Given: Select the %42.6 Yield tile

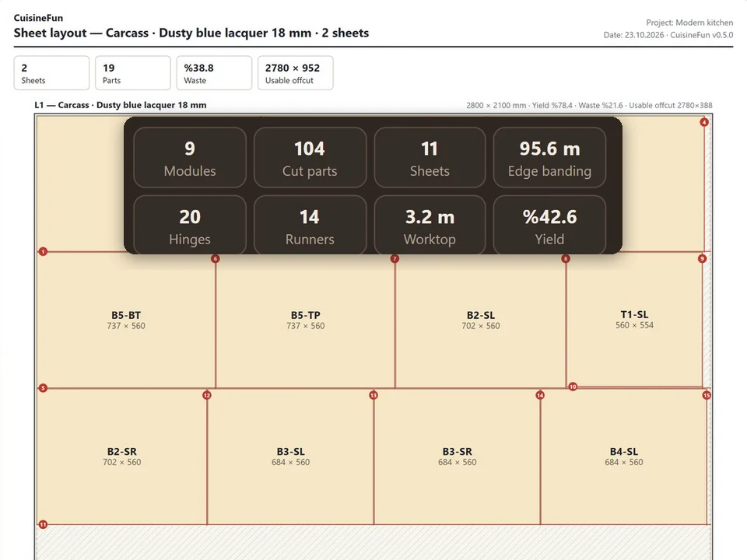Looking at the screenshot, I should pyautogui.click(x=549, y=226).
